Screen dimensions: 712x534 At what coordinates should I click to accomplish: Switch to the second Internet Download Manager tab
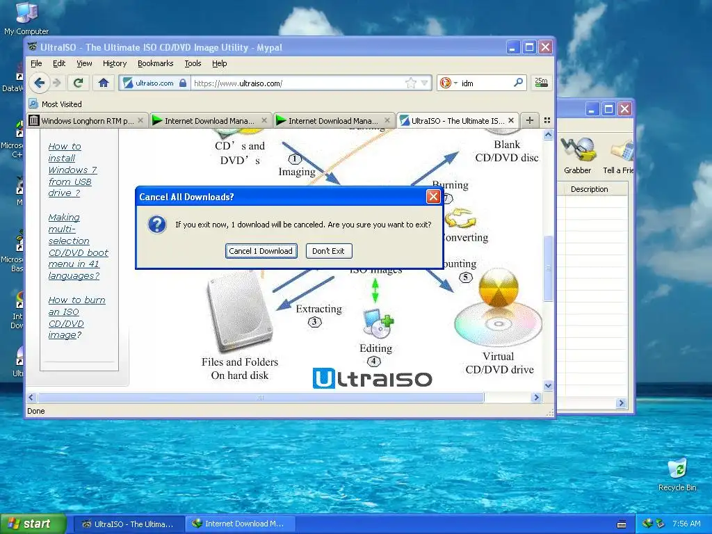(x=334, y=120)
